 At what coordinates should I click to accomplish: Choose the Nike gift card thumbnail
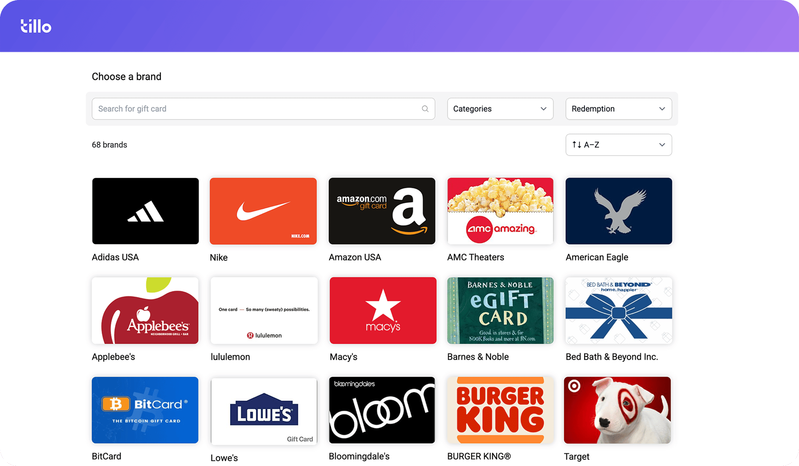[x=263, y=211]
